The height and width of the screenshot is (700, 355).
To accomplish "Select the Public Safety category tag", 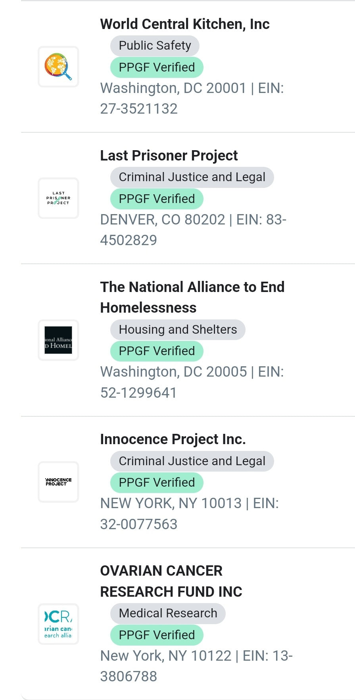I will [155, 46].
